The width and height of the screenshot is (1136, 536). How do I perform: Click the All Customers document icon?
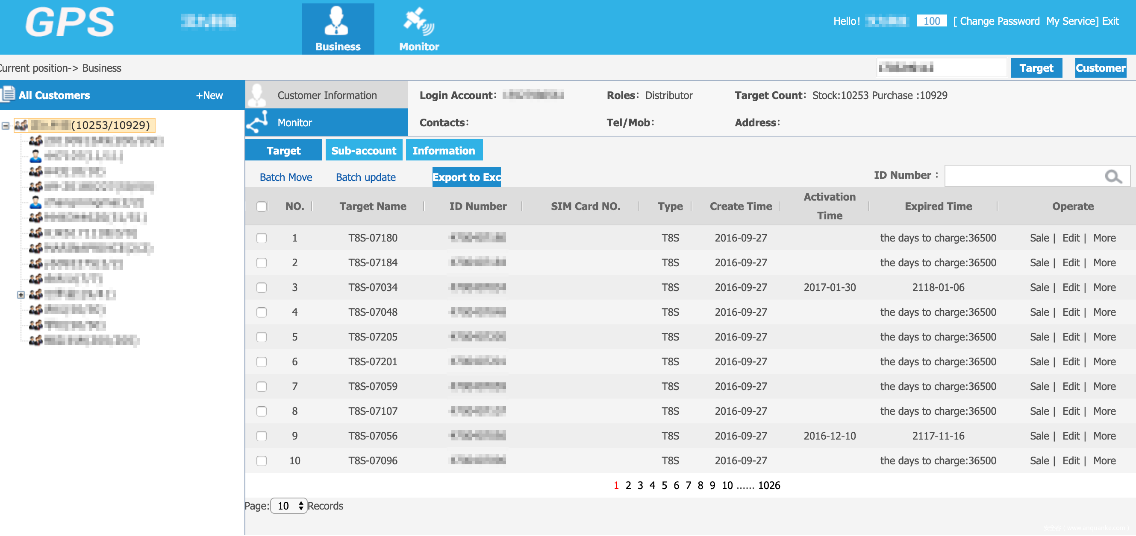coord(8,94)
